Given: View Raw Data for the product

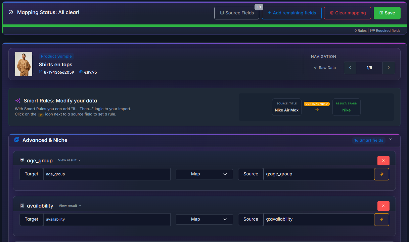Looking at the screenshot, I should 325,68.
